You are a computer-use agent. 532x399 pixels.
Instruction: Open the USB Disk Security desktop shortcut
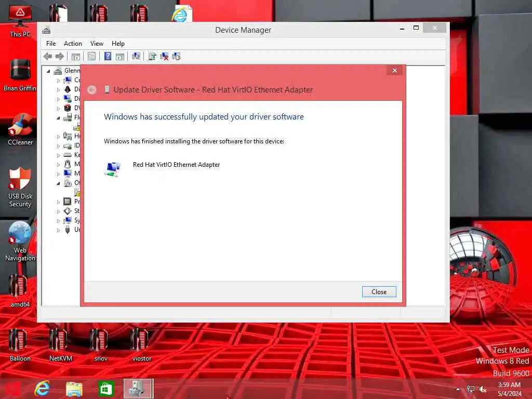click(x=20, y=187)
